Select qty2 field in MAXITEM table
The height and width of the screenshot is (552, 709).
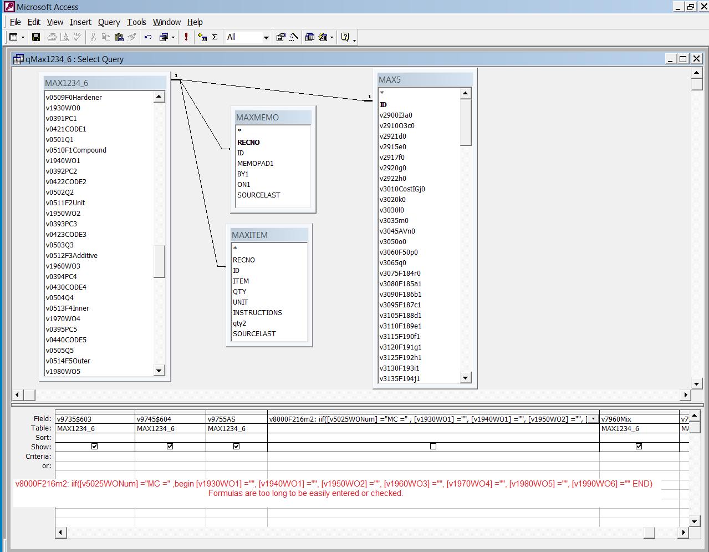point(239,323)
